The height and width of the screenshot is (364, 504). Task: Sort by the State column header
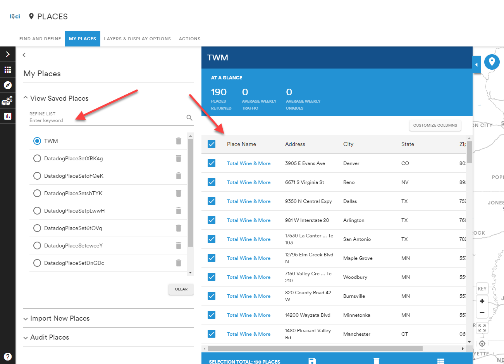(x=408, y=144)
